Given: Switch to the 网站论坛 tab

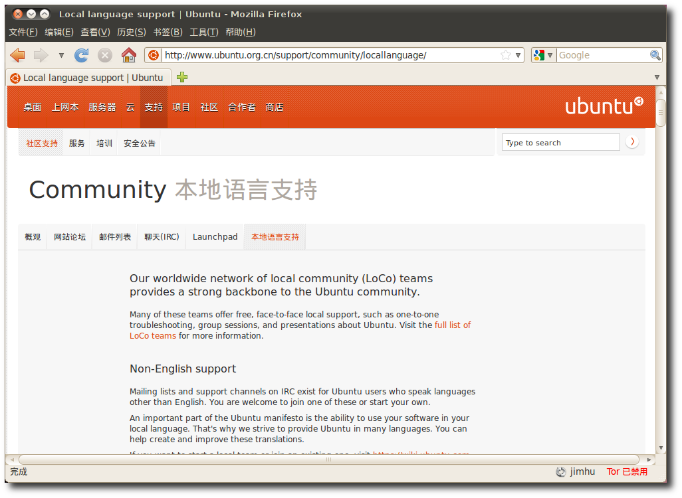Looking at the screenshot, I should click(x=70, y=237).
